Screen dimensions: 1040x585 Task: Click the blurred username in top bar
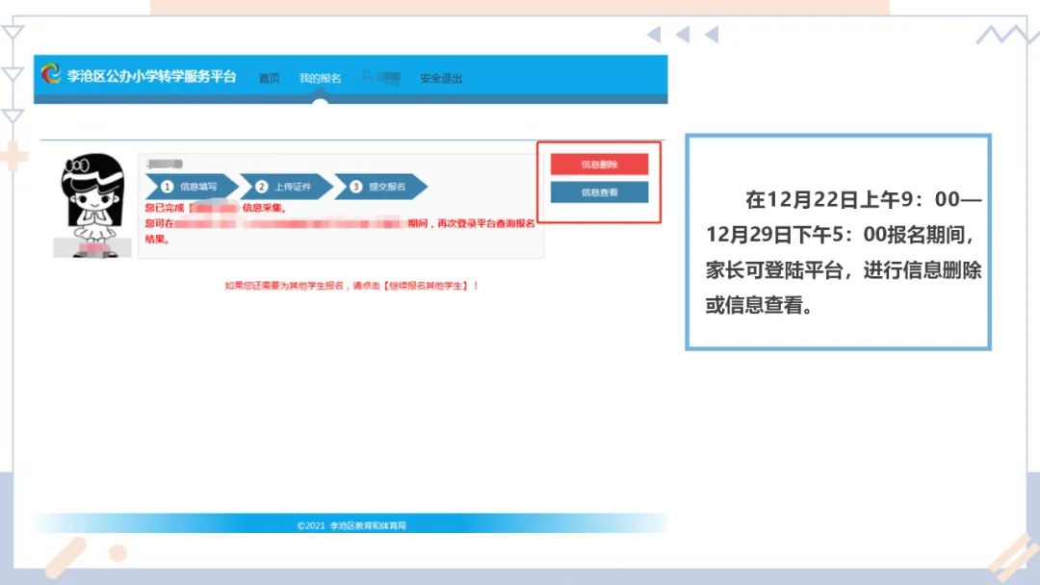387,78
